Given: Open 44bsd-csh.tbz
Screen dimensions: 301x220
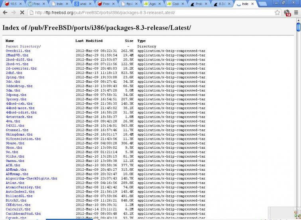Looking at the screenshot, I should click(x=19, y=104).
